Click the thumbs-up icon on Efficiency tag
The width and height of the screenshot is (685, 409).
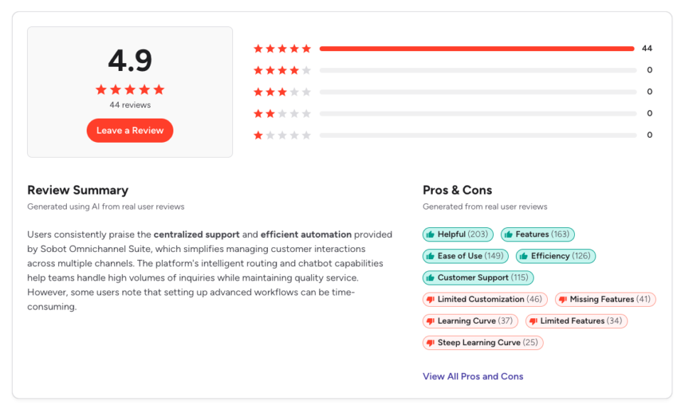522,256
